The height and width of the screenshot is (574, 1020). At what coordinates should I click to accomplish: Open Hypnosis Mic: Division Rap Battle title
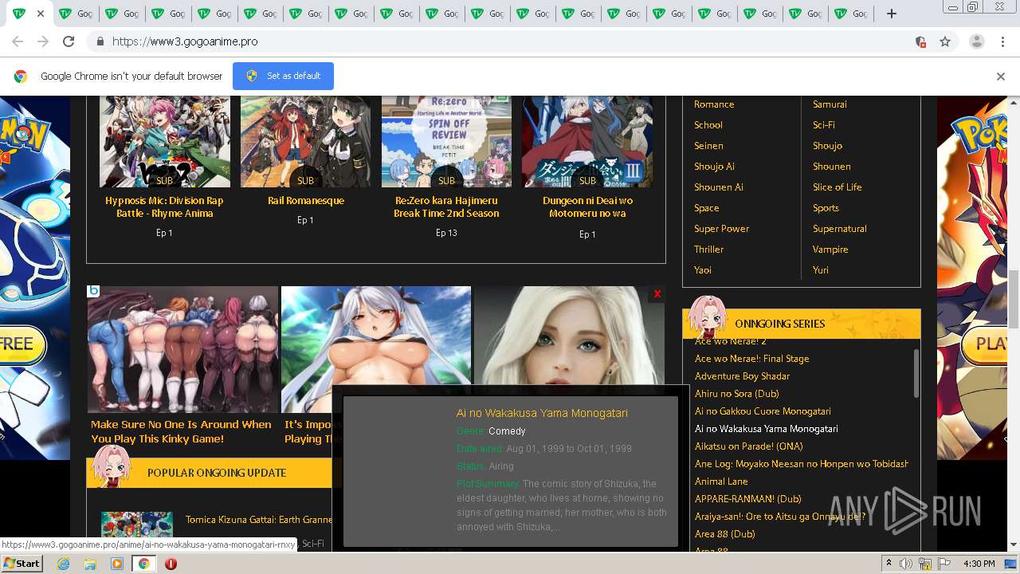[164, 207]
